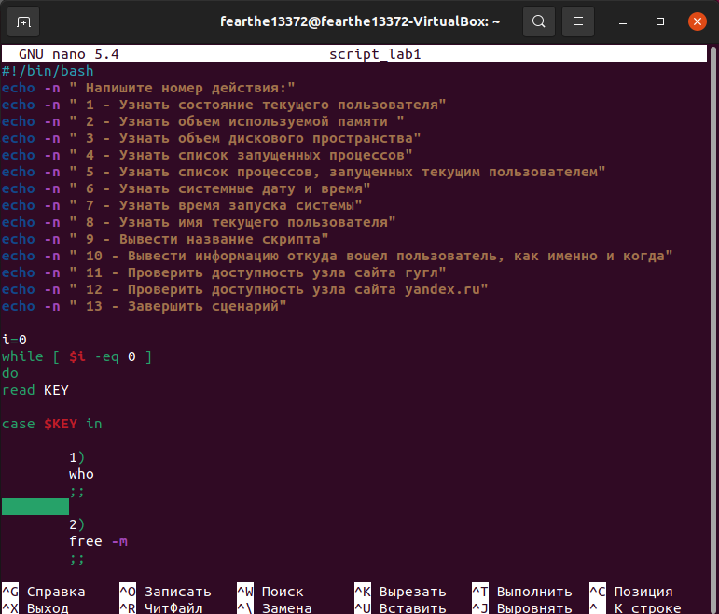Click the line "Напишите номер действия:"
This screenshot has width=719, height=614.
(x=148, y=88)
